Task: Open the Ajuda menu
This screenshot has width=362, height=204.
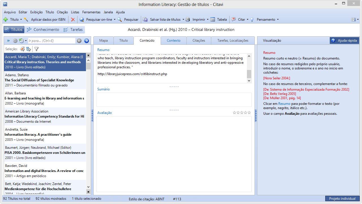Action: pyautogui.click(x=120, y=12)
